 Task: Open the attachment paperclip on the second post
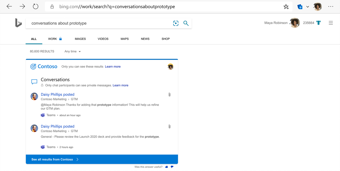pyautogui.click(x=169, y=126)
